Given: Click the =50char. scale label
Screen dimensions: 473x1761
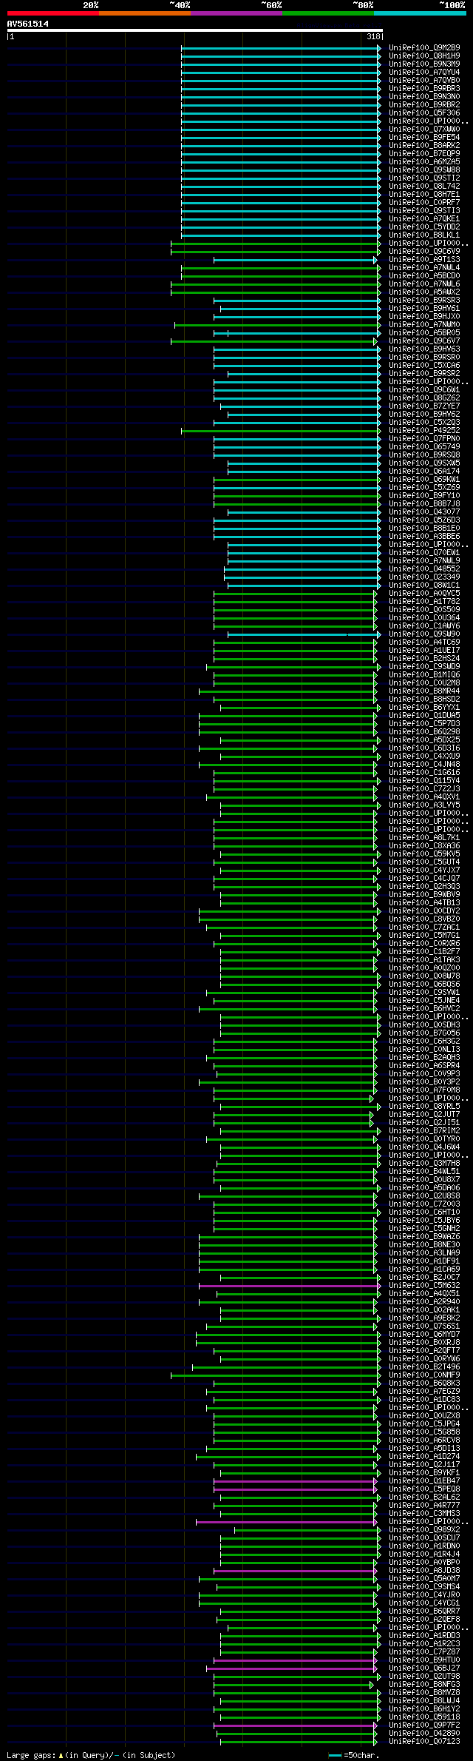Looking at the screenshot, I should [361, 1755].
